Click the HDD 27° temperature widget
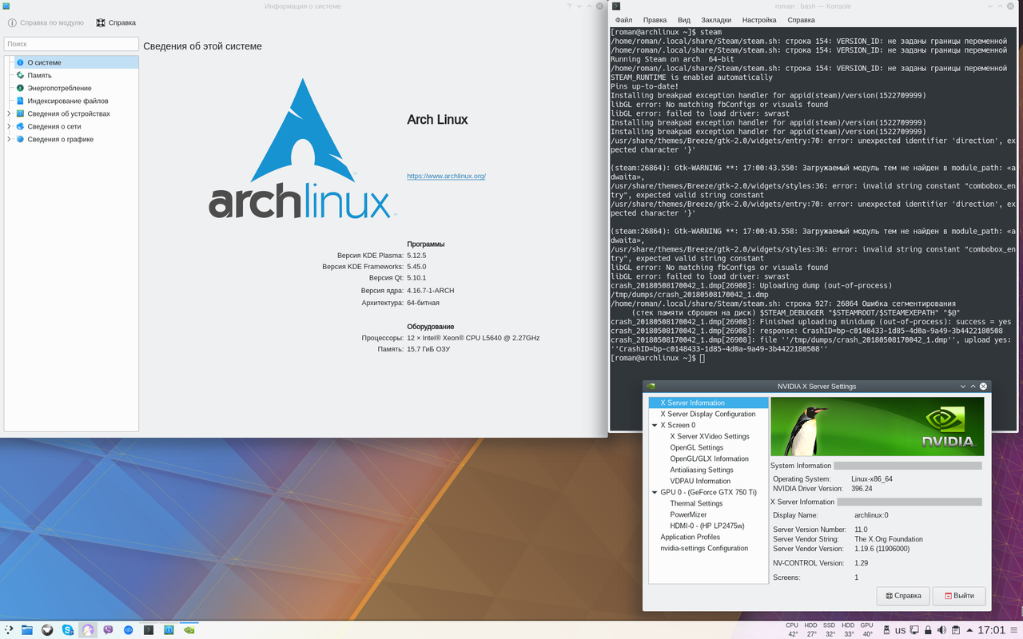This screenshot has height=639, width=1023. pos(810,629)
